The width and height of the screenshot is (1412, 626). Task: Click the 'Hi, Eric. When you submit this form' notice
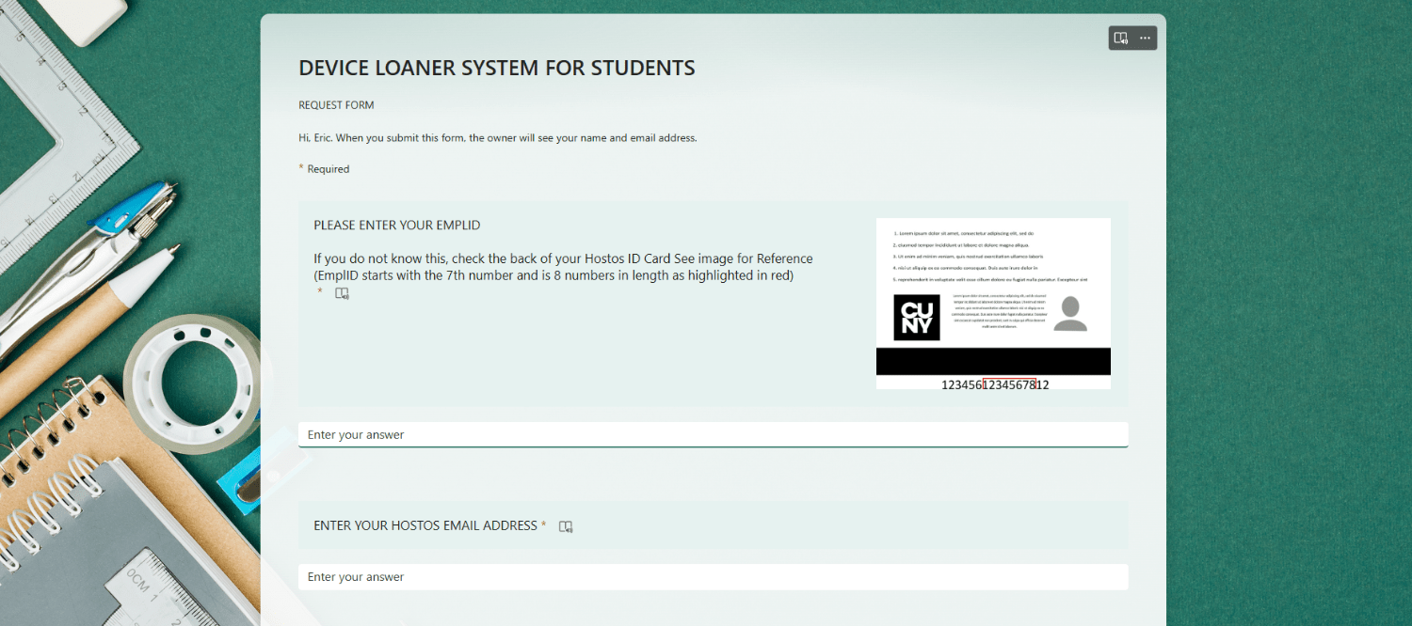click(x=498, y=138)
